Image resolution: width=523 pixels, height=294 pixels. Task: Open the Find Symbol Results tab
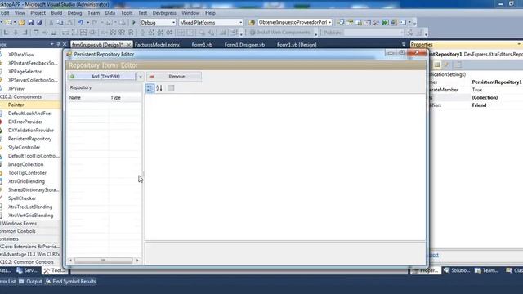[x=71, y=281]
